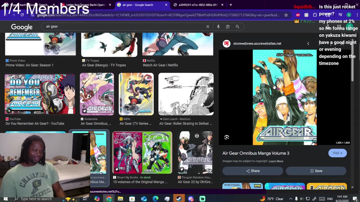Viewport: 360px width, 202px height.
Task: Open Air Gear (Manga) - TV Tropes result
Action: [x=104, y=65]
